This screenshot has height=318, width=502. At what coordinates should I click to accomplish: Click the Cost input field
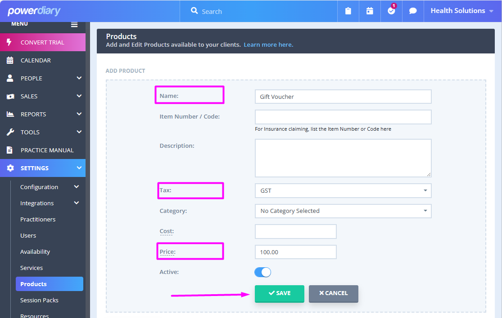point(295,231)
